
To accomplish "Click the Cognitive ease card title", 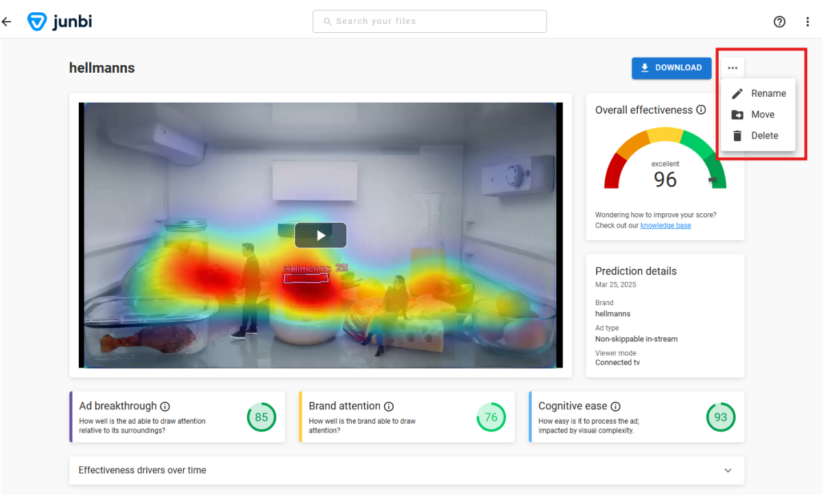I will 573,406.
